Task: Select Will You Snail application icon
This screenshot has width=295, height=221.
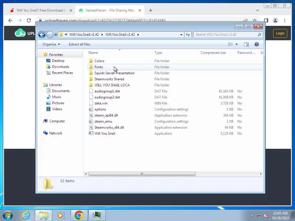Action: click(x=91, y=134)
